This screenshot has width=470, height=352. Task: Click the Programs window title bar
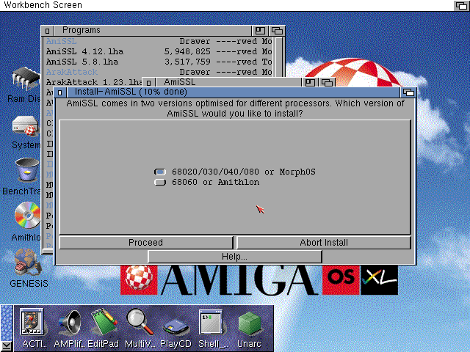[153, 31]
